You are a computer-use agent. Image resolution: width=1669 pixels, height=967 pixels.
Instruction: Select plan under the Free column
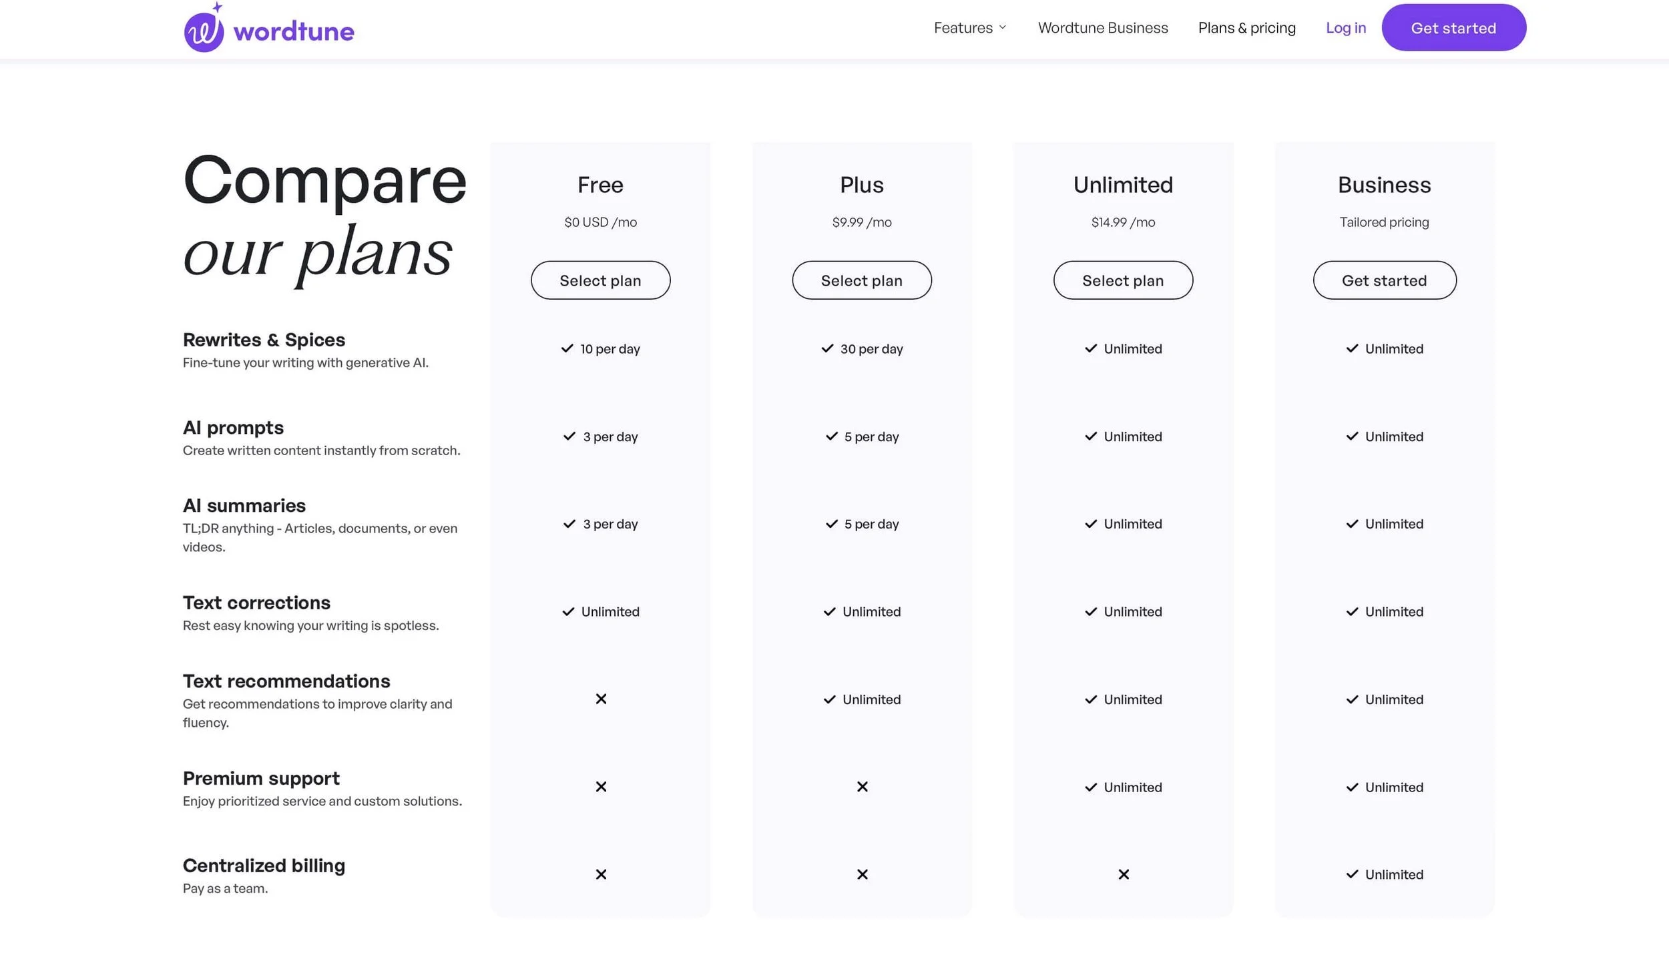pyautogui.click(x=600, y=280)
